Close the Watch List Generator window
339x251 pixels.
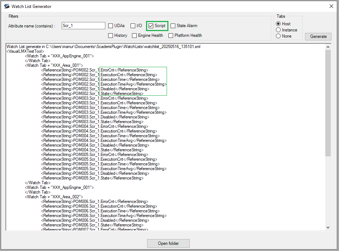[331, 6]
